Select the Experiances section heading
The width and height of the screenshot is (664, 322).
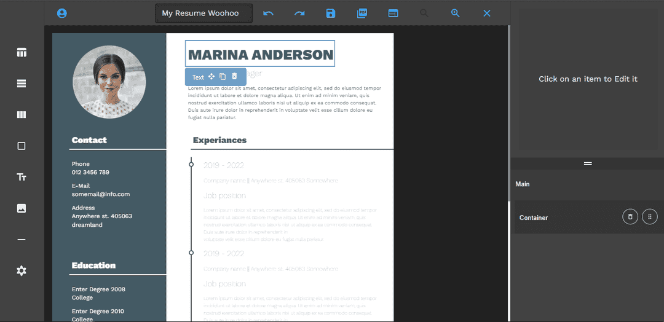coord(219,140)
